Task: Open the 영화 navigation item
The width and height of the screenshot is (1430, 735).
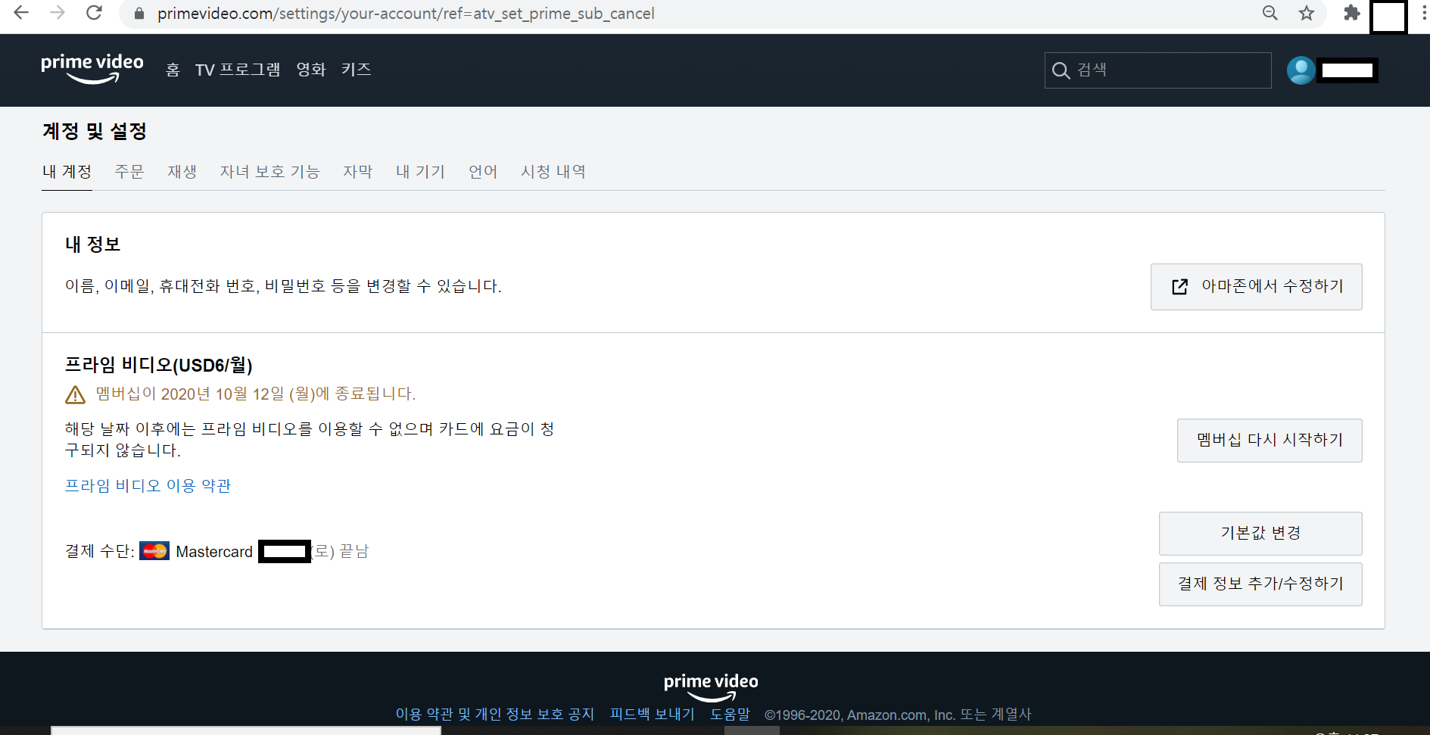Action: pyautogui.click(x=311, y=70)
